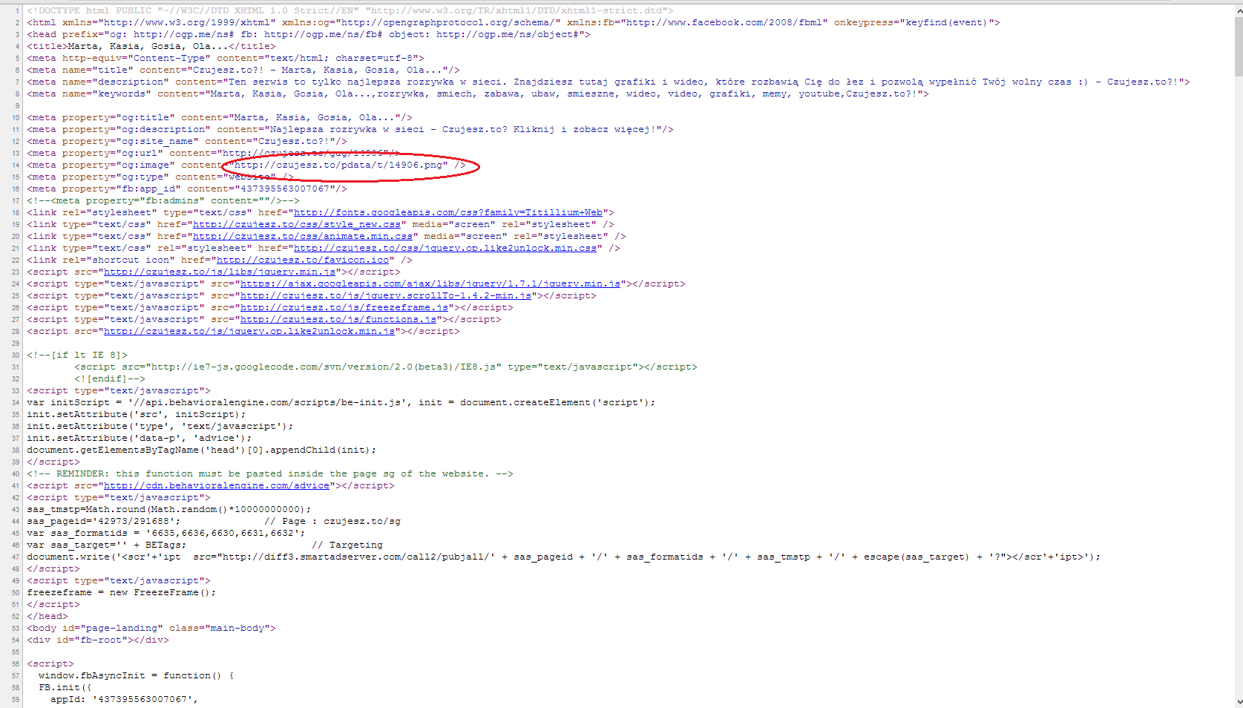Open the css/animate.min.css link

[x=303, y=236]
